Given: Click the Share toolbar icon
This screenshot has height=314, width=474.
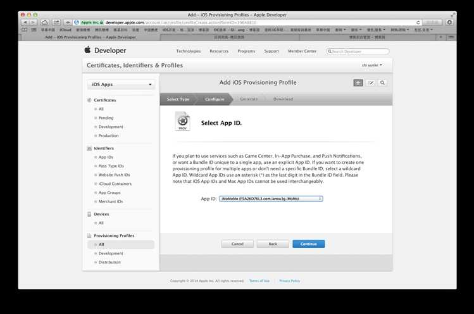Looking at the screenshot, I should click(56, 22).
